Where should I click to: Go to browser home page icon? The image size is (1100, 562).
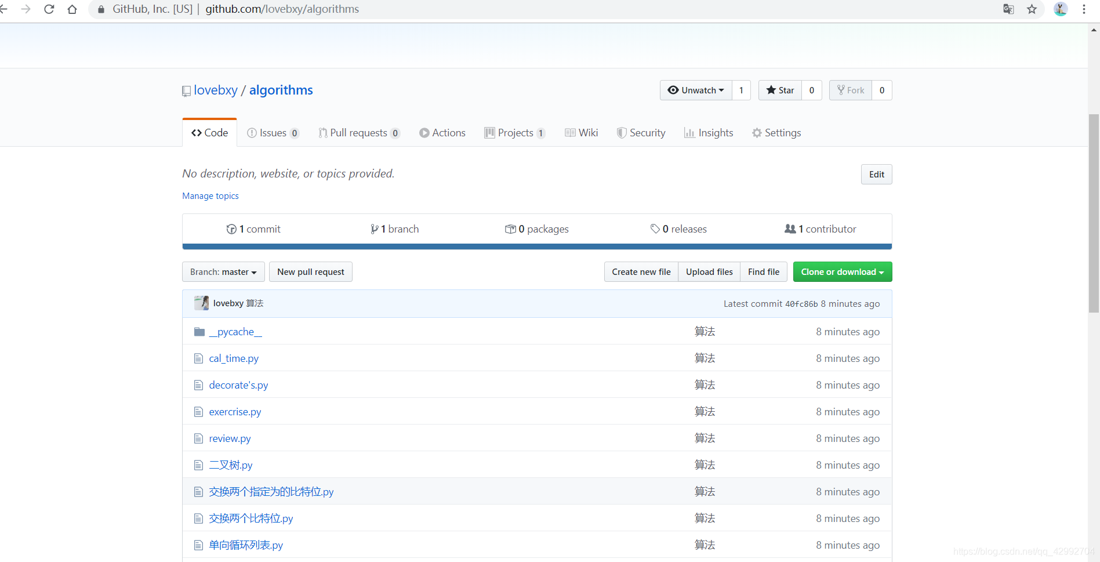72,9
